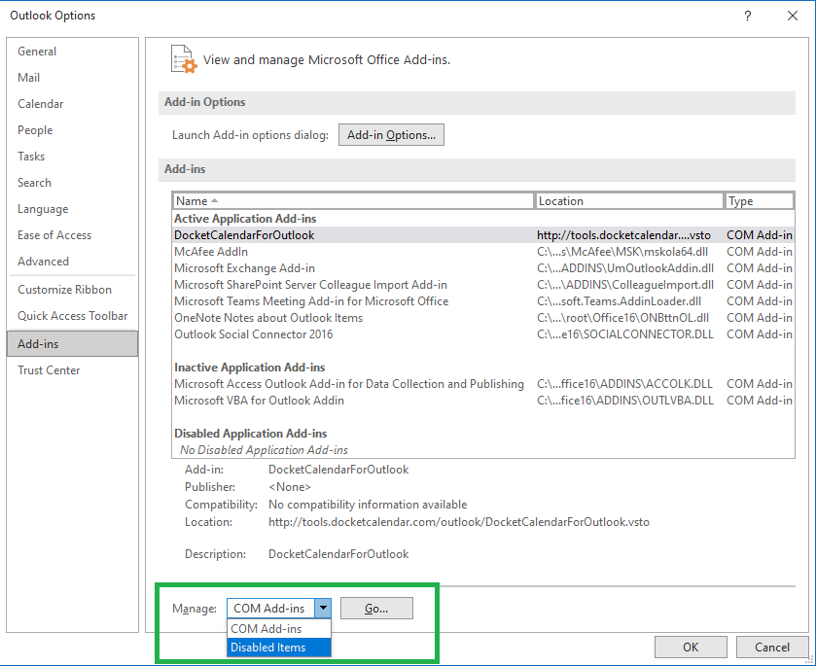Open the Advanced options category

[72, 262]
